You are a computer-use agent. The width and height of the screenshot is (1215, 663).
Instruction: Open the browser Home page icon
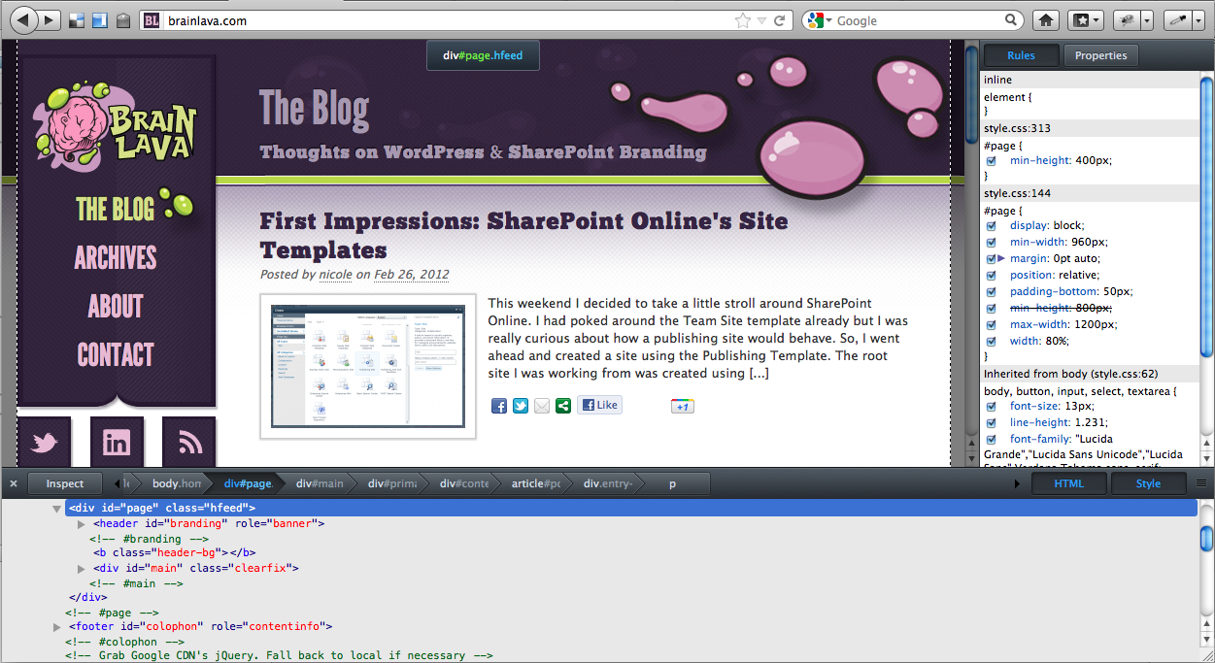[x=1046, y=20]
